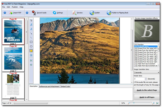
Task: Click the four-way move tool icon
Action: 31,65
